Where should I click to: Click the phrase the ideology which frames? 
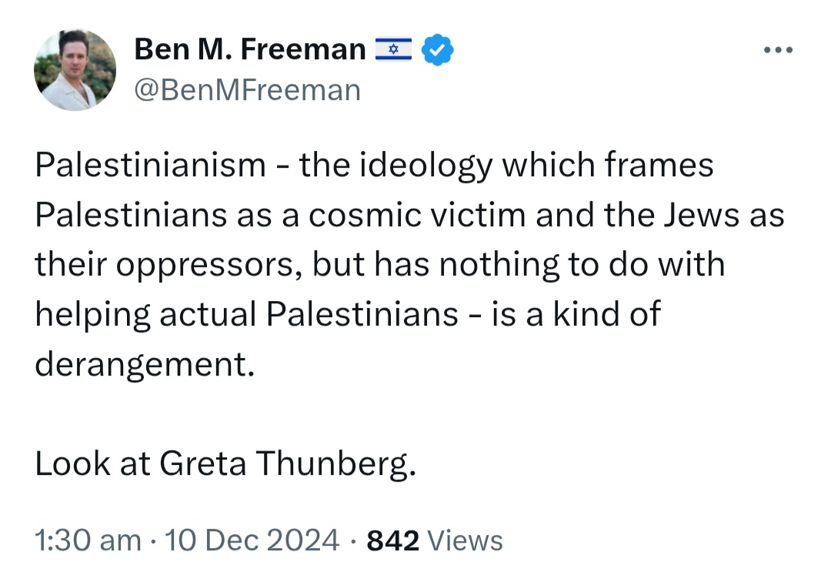(506, 165)
